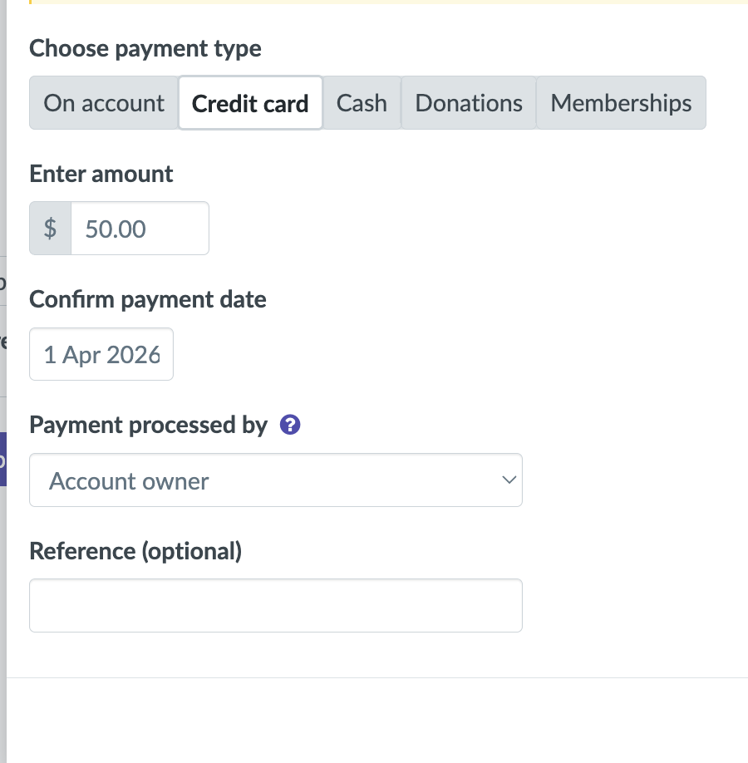Click the Choose payment type heading
The image size is (748, 763).
(x=145, y=48)
